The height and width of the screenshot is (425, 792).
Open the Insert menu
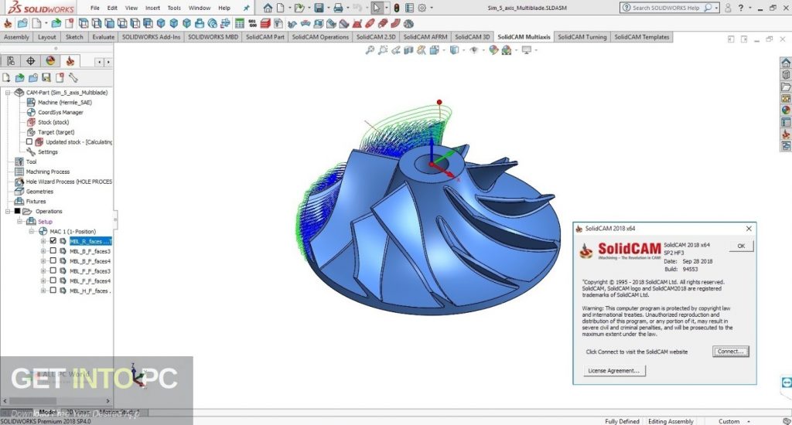pos(152,8)
